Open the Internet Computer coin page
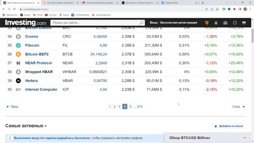 click(41, 89)
